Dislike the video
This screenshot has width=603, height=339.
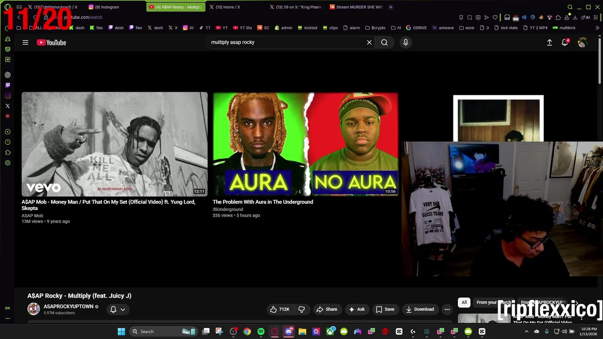pyautogui.click(x=301, y=309)
